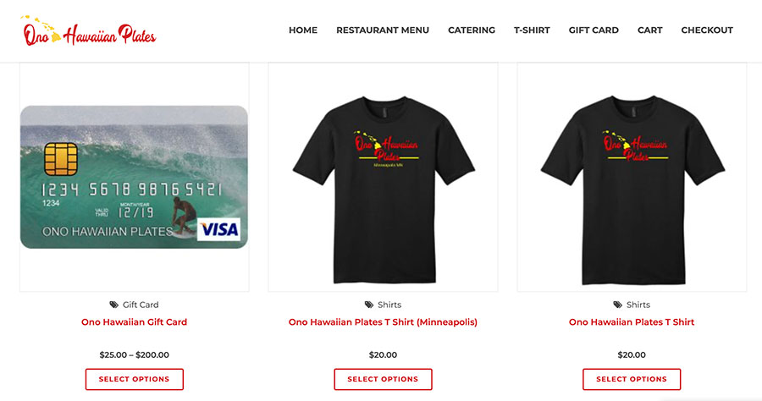
Task: Open the Ono Hawaiian Plates T Shirt link
Action: point(632,321)
